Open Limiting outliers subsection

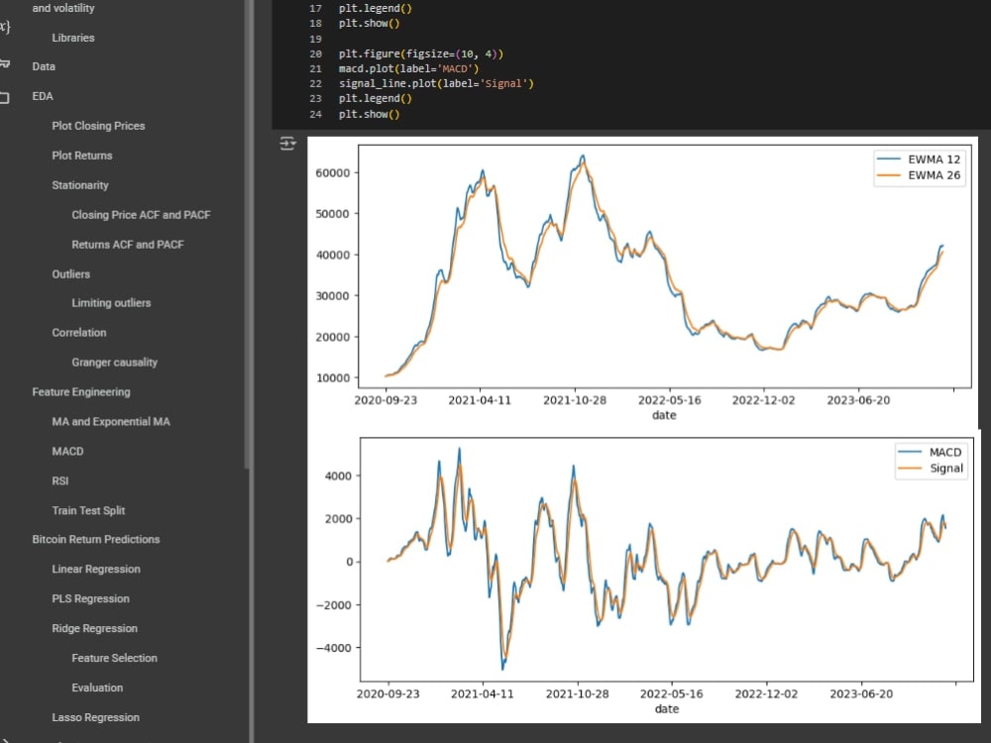pyautogui.click(x=111, y=302)
